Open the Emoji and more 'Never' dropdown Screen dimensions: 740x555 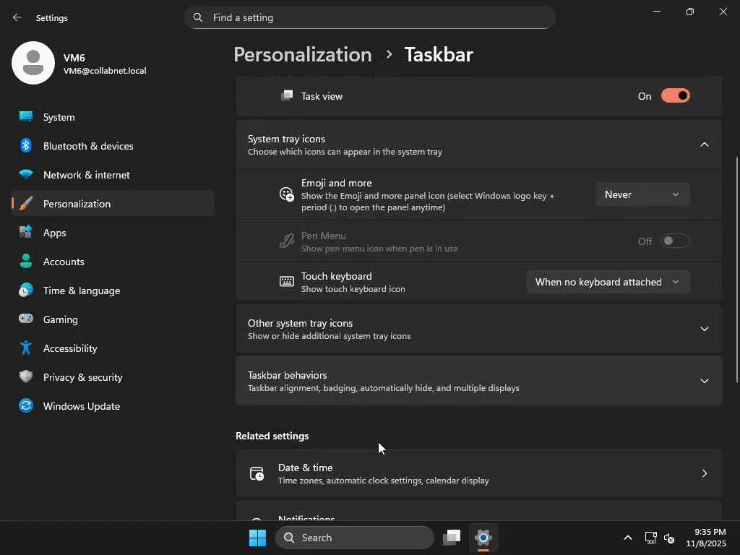point(642,194)
